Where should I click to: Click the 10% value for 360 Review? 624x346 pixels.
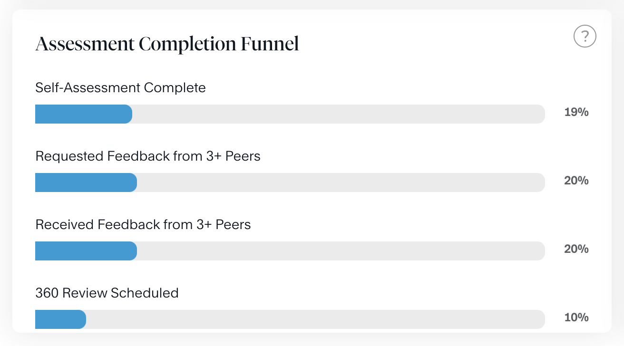pos(576,317)
